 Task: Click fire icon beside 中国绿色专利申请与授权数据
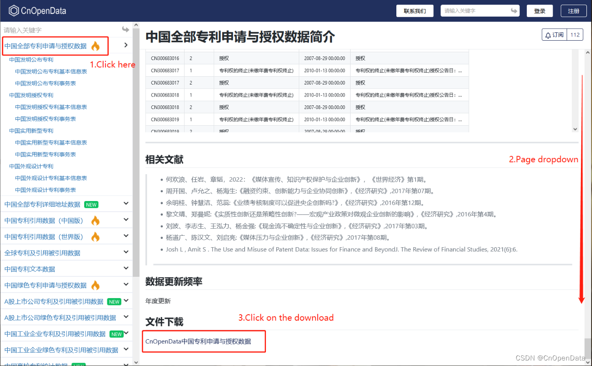(95, 285)
